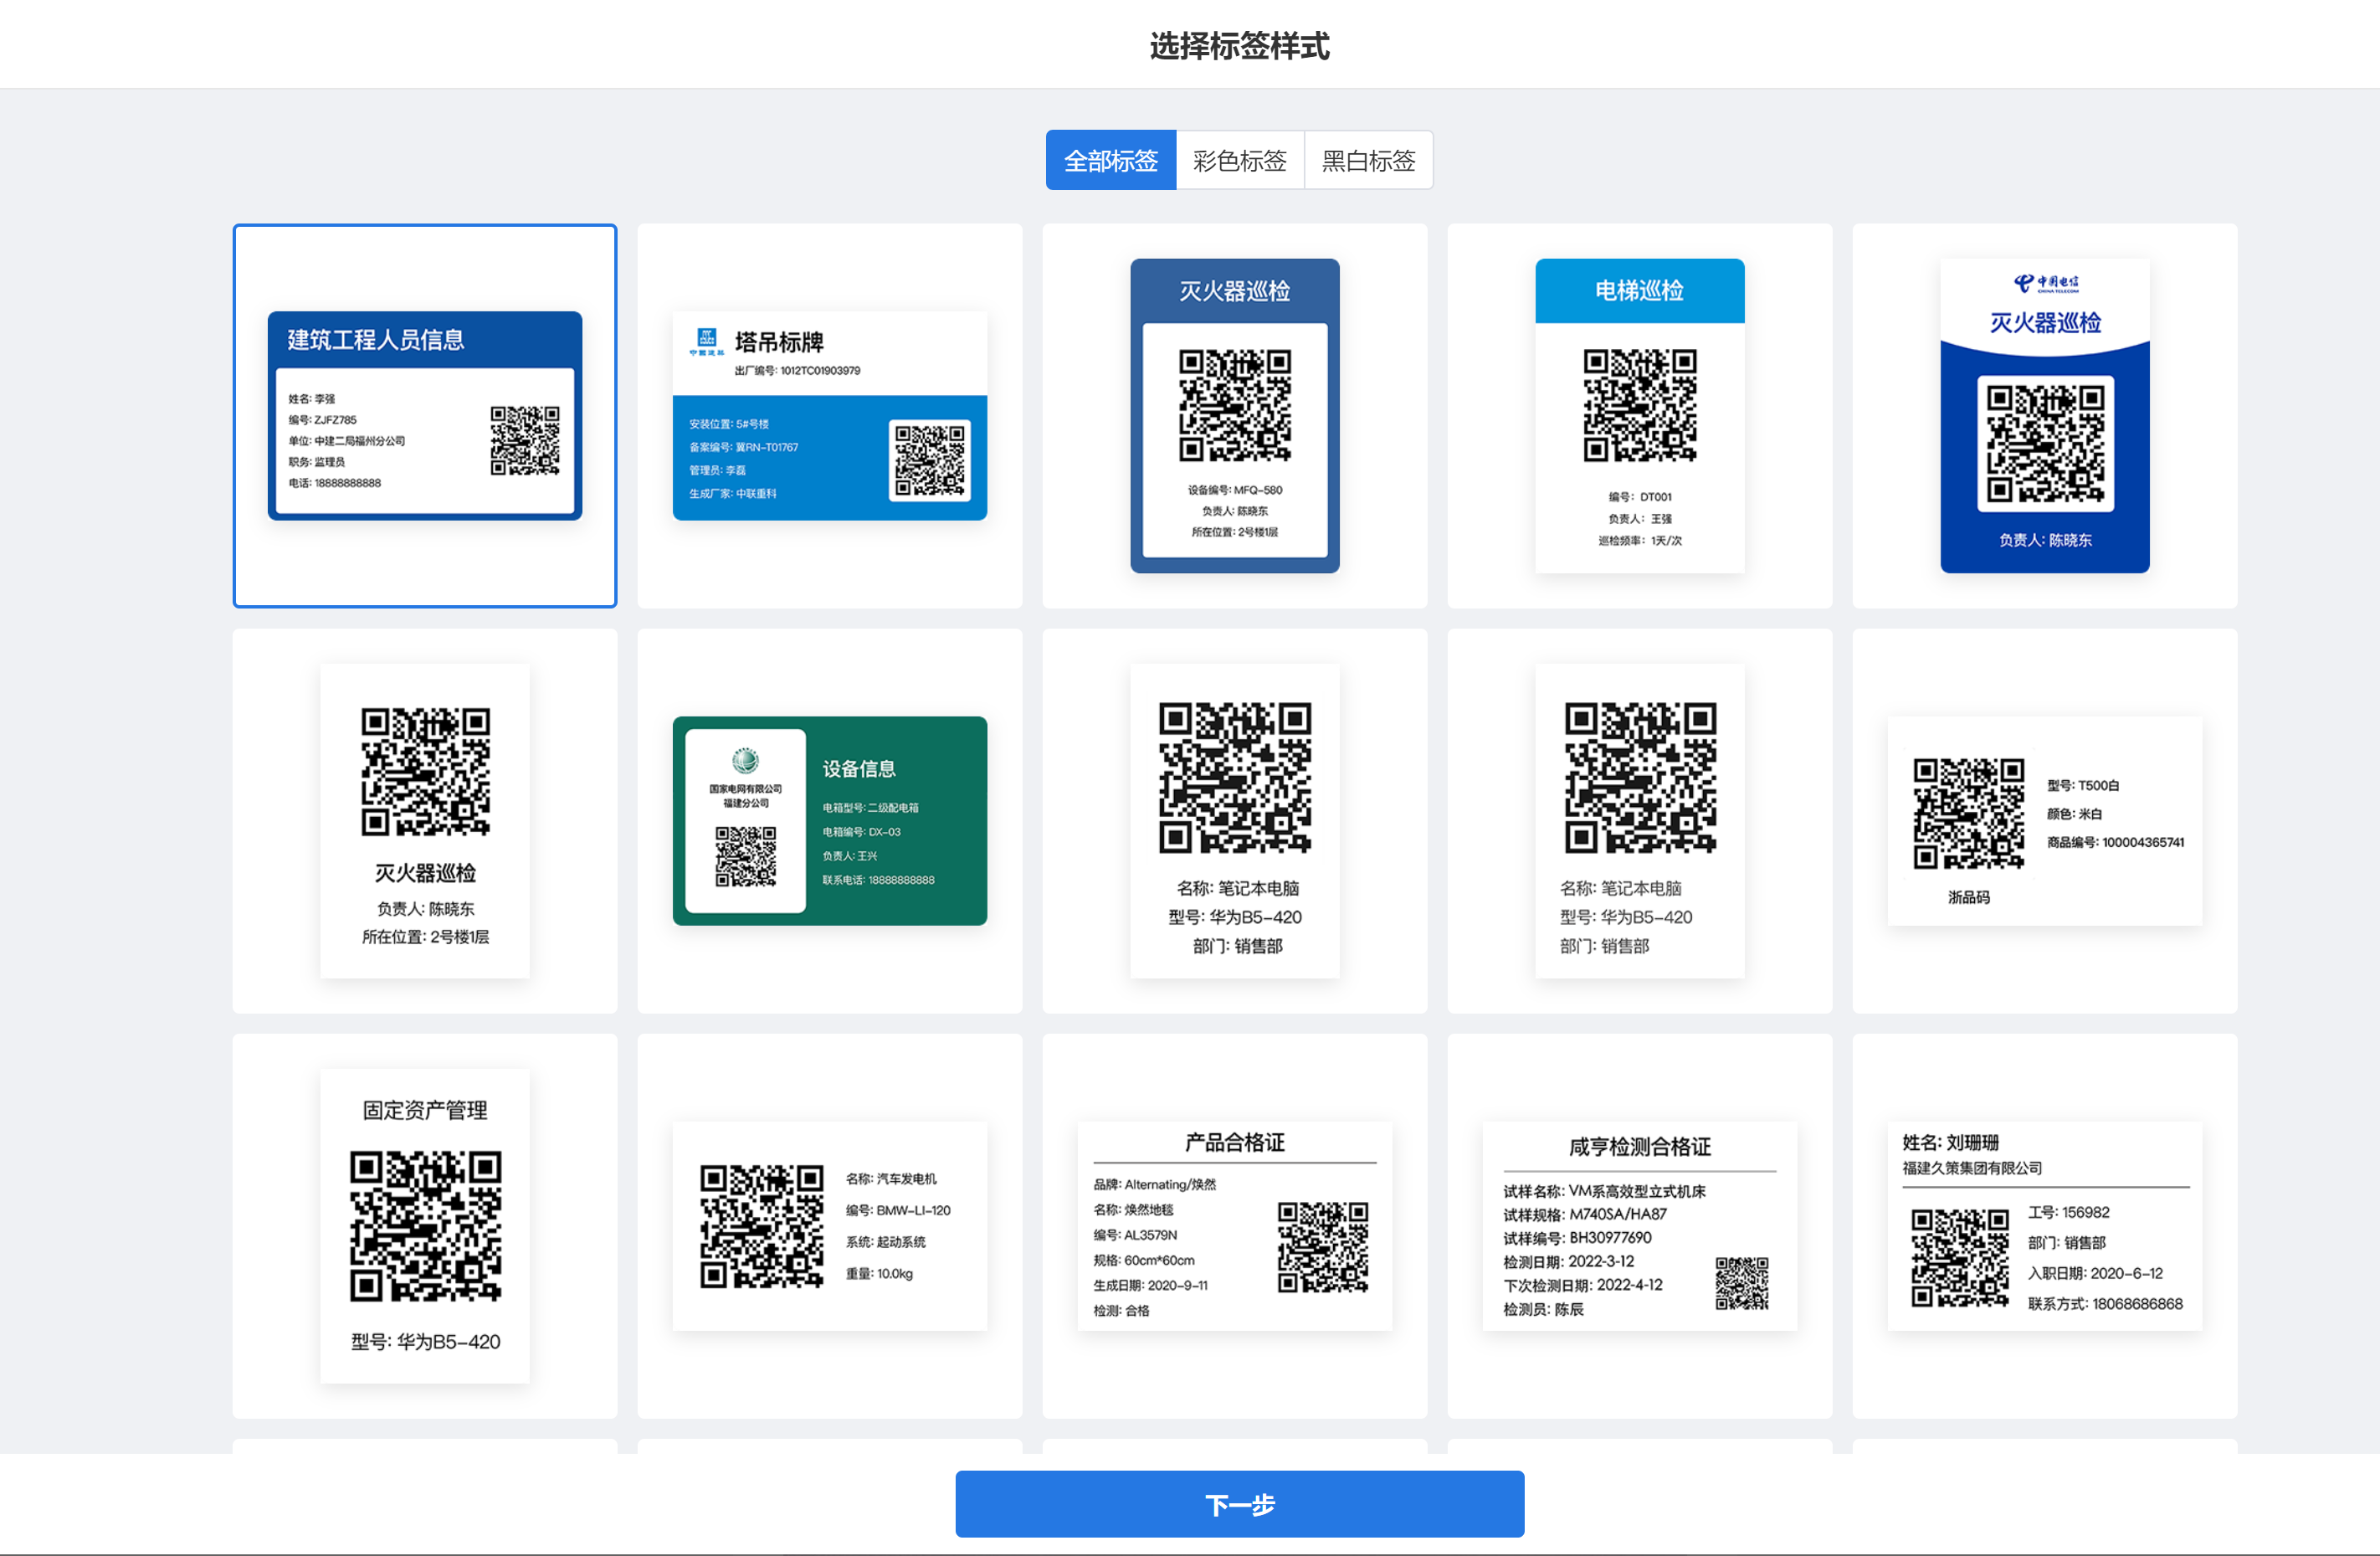Choose the 笔记本电脑 template with centered text
Image resolution: width=2380 pixels, height=1556 pixels.
point(1235,821)
